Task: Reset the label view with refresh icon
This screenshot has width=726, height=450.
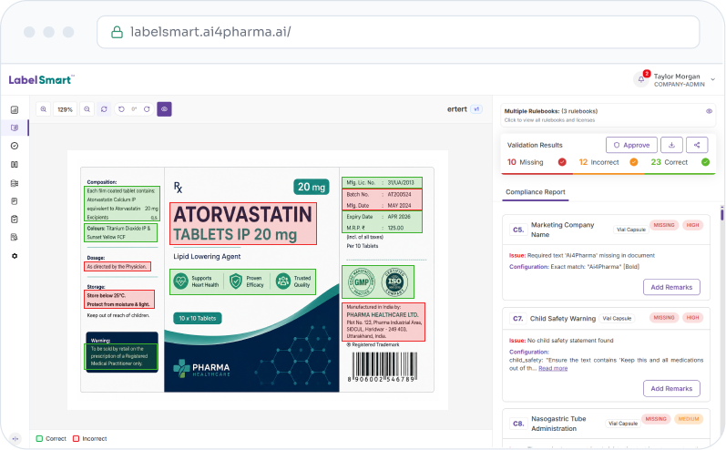Action: [x=104, y=109]
